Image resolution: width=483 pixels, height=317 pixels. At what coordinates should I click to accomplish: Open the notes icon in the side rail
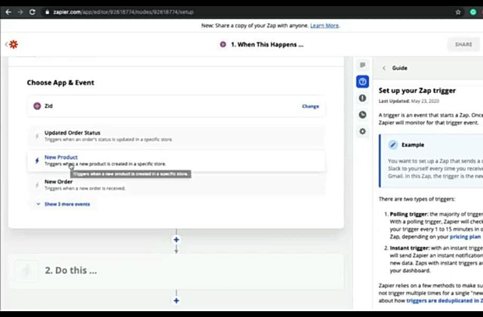click(x=362, y=65)
